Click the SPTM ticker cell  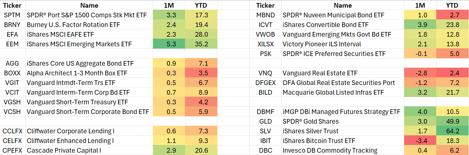coord(13,15)
